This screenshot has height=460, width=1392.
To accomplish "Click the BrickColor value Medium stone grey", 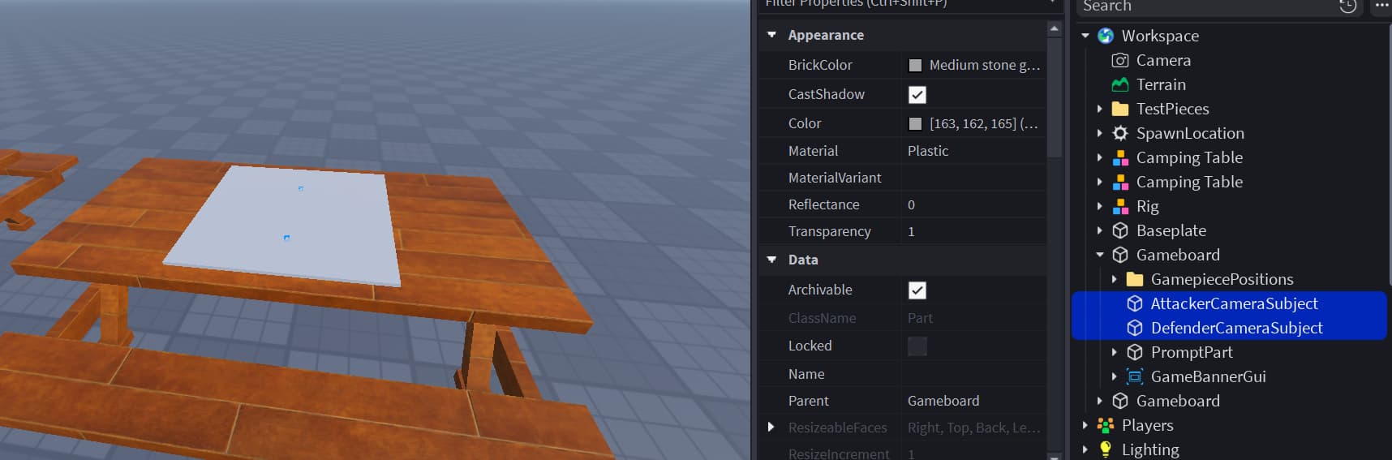I will click(x=984, y=65).
